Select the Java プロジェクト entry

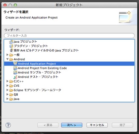click(x=25, y=42)
